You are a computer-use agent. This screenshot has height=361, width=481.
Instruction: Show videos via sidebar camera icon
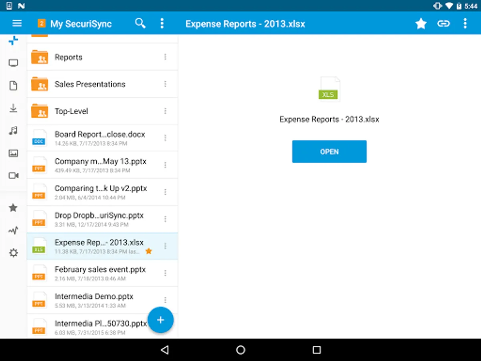pyautogui.click(x=14, y=176)
